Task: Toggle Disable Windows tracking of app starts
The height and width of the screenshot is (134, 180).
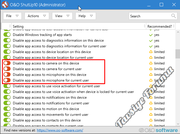Action: 7,34
